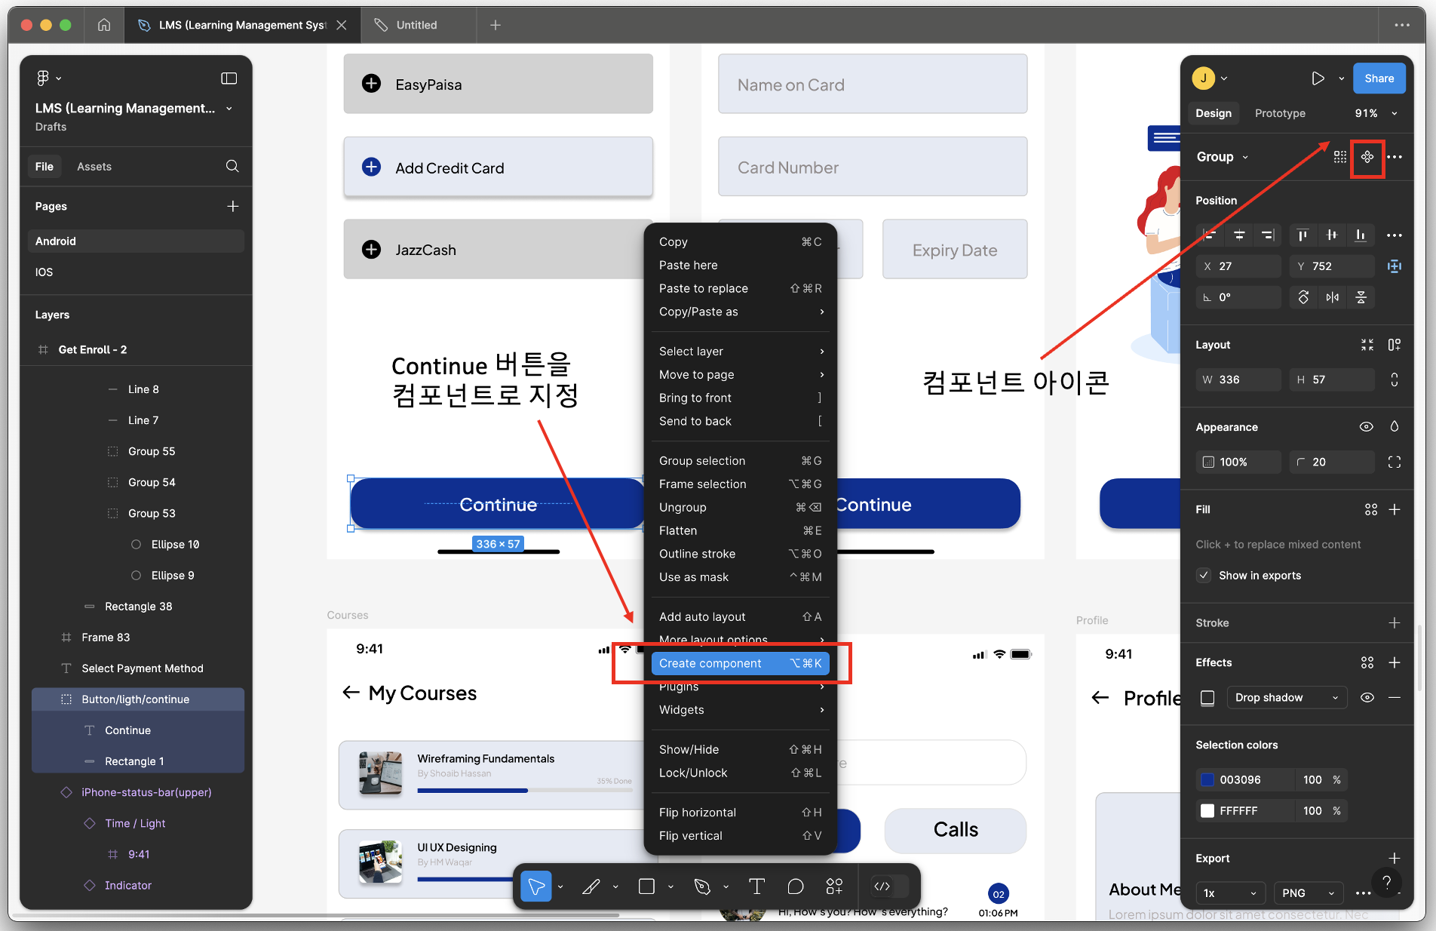
Task: Switch to the Prototype tab
Action: [x=1280, y=113]
